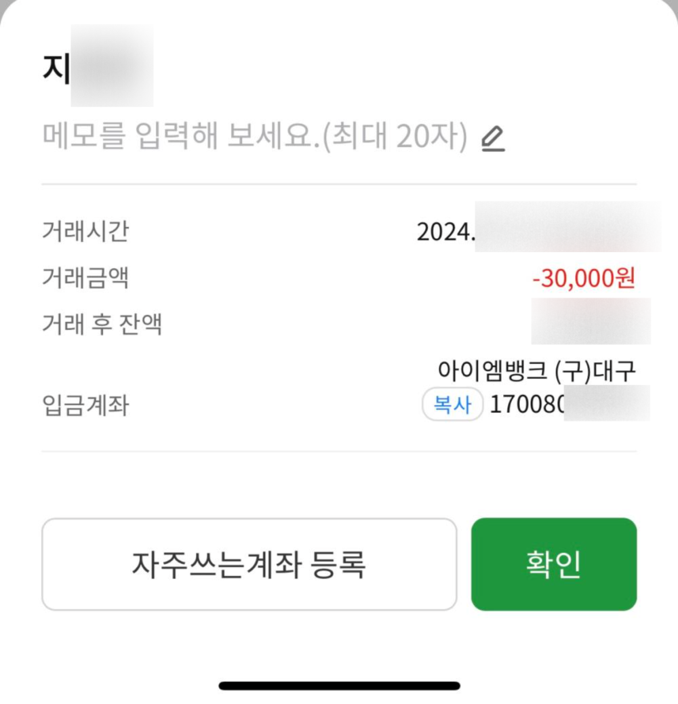Tap the red -30,000원 amount
This screenshot has width=678, height=704.
584,278
